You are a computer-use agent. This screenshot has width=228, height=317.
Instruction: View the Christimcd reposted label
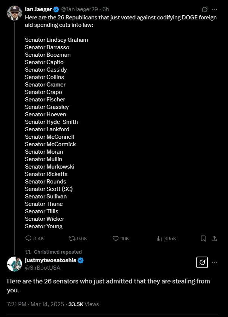pyautogui.click(x=58, y=252)
